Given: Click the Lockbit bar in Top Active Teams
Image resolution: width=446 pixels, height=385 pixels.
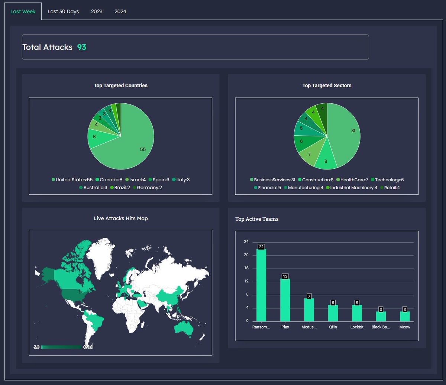Looking at the screenshot, I should (357, 313).
